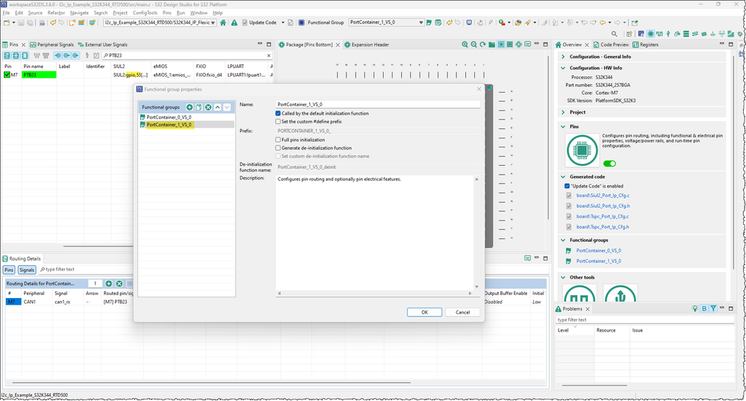Switch to Registers tab

point(646,45)
